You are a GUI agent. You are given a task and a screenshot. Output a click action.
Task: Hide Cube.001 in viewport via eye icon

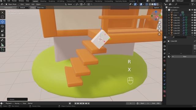[x=192, y=18]
